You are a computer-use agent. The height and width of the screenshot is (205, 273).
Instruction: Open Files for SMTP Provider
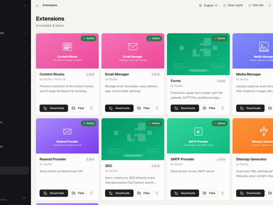point(209,193)
